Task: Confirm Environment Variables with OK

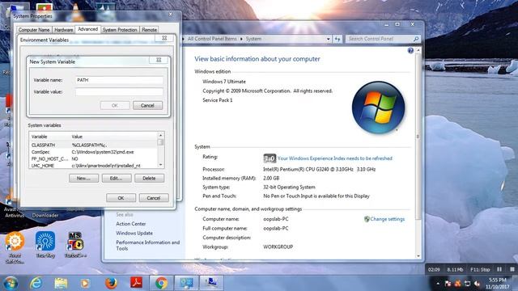Action: point(121,198)
